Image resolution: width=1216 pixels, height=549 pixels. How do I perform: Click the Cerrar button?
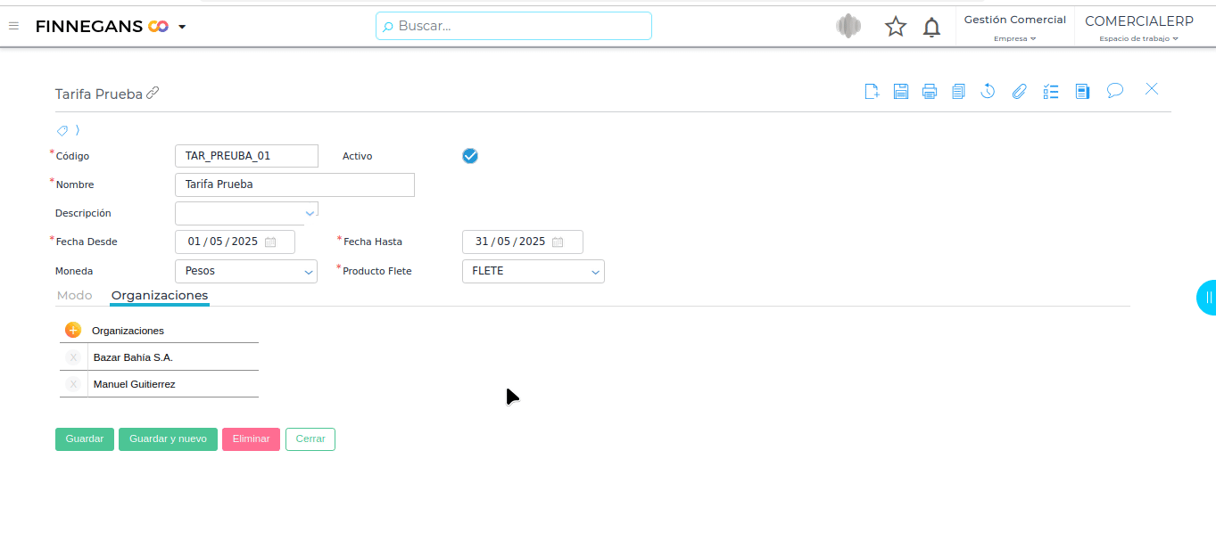(310, 439)
